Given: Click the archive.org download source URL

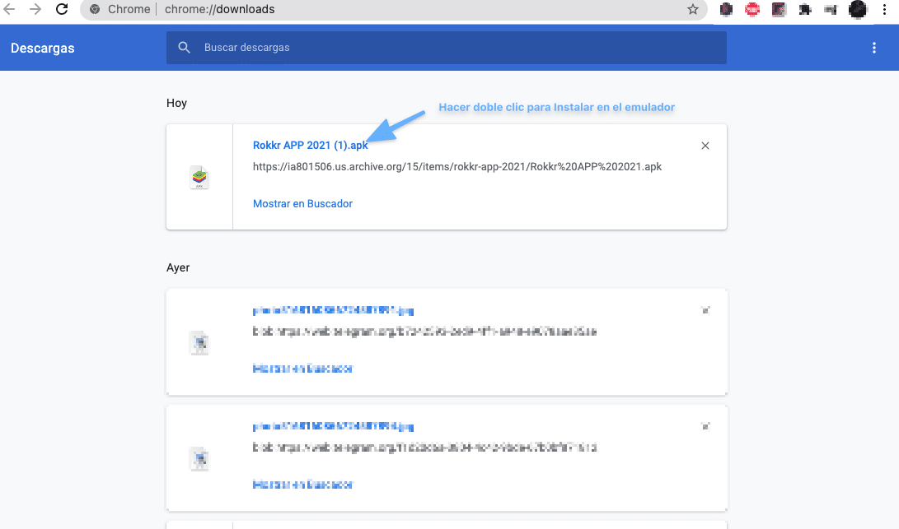Looking at the screenshot, I should coord(457,166).
